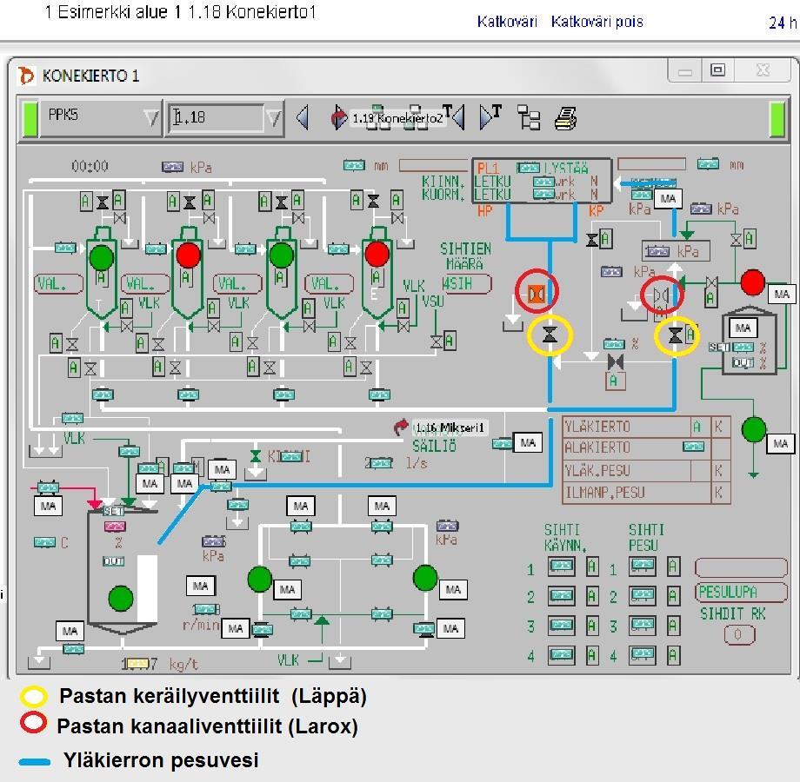Click the l/s flow value under SÄILIÖ
The width and height of the screenshot is (800, 782).
click(x=378, y=463)
